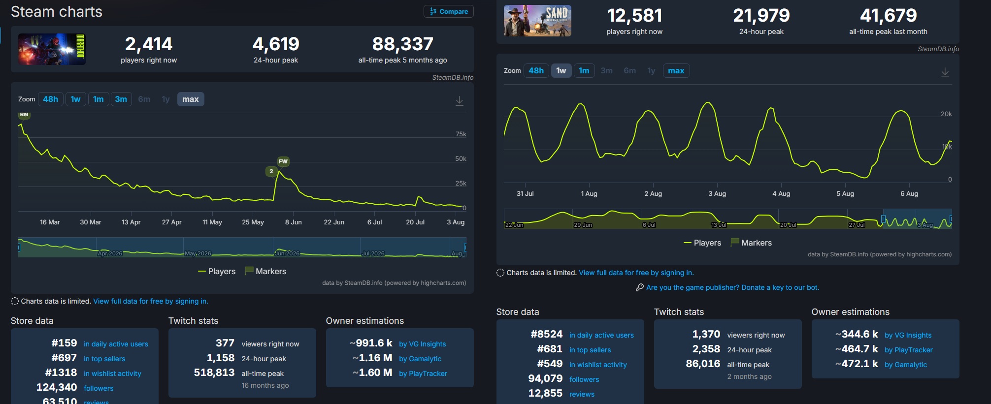Click the Compare button on Steam charts
The width and height of the screenshot is (991, 404).
pyautogui.click(x=449, y=11)
